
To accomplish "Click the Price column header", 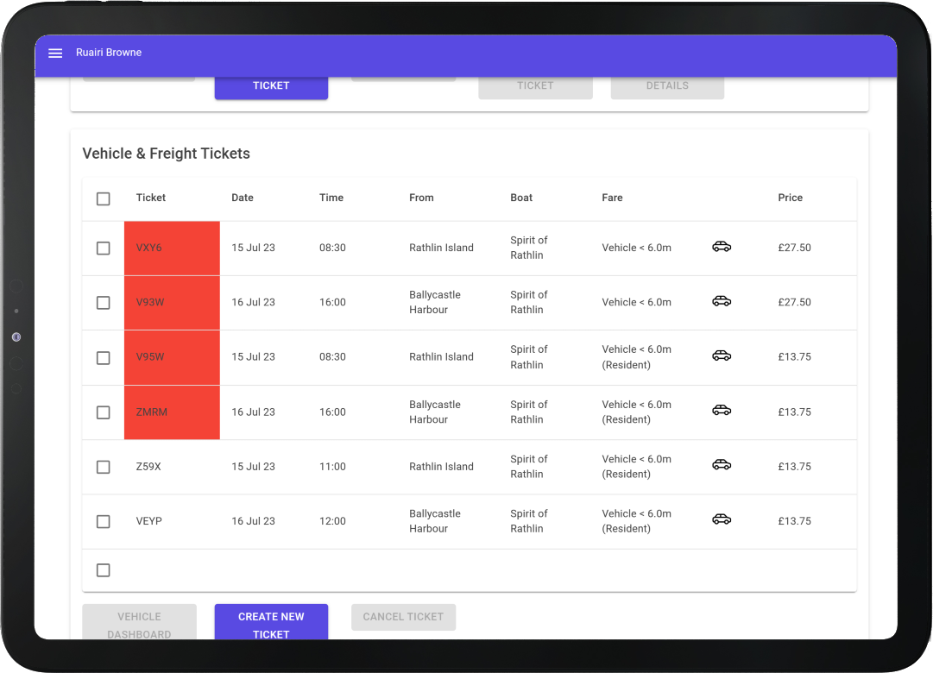I will (x=790, y=198).
